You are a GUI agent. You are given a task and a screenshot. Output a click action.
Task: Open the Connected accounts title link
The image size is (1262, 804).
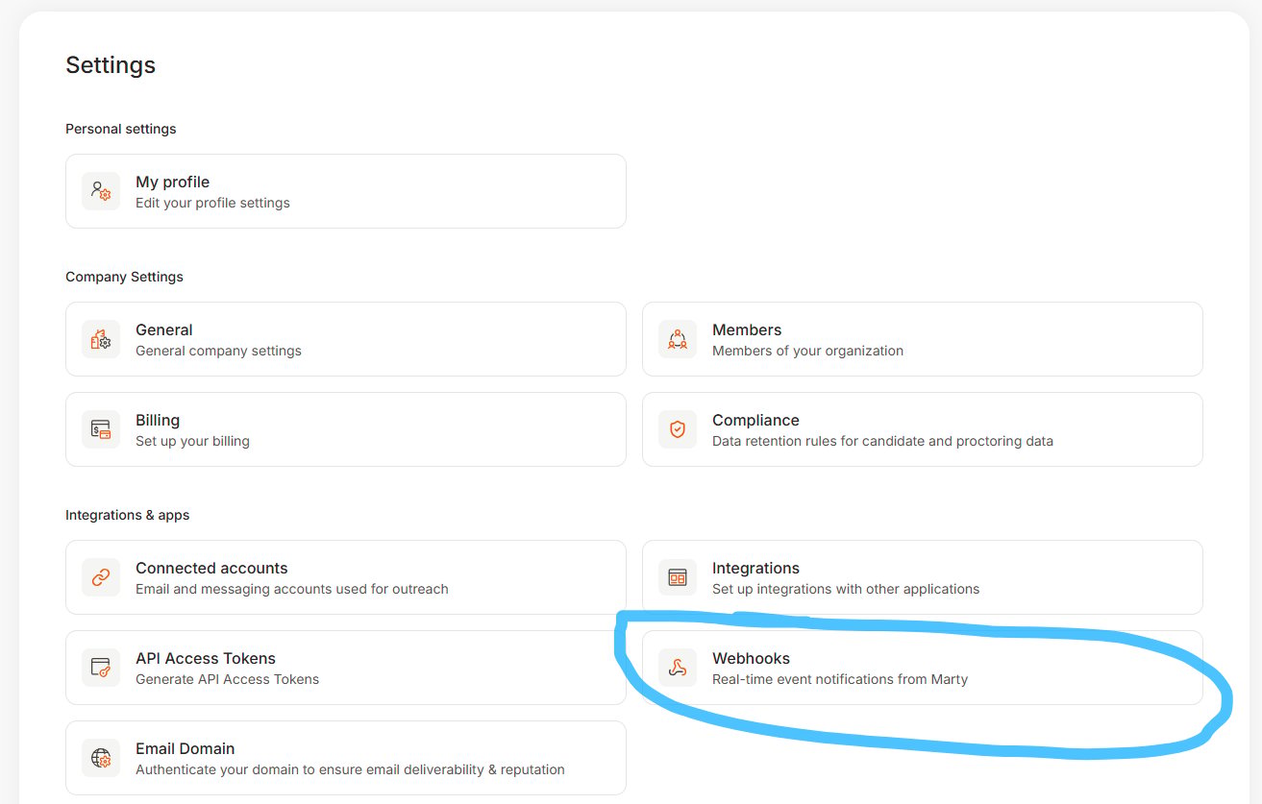(x=211, y=568)
